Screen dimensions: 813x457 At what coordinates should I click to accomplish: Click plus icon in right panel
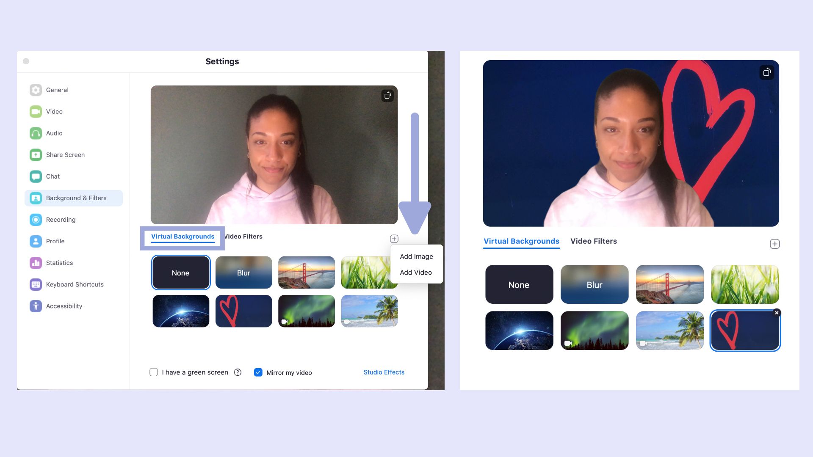pos(774,244)
